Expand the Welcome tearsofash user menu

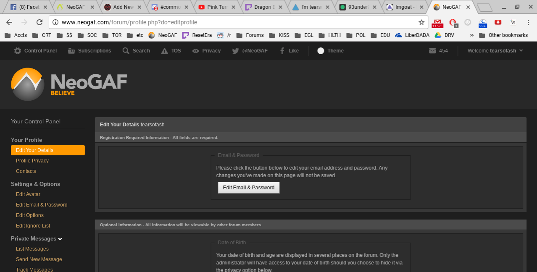(x=495, y=51)
